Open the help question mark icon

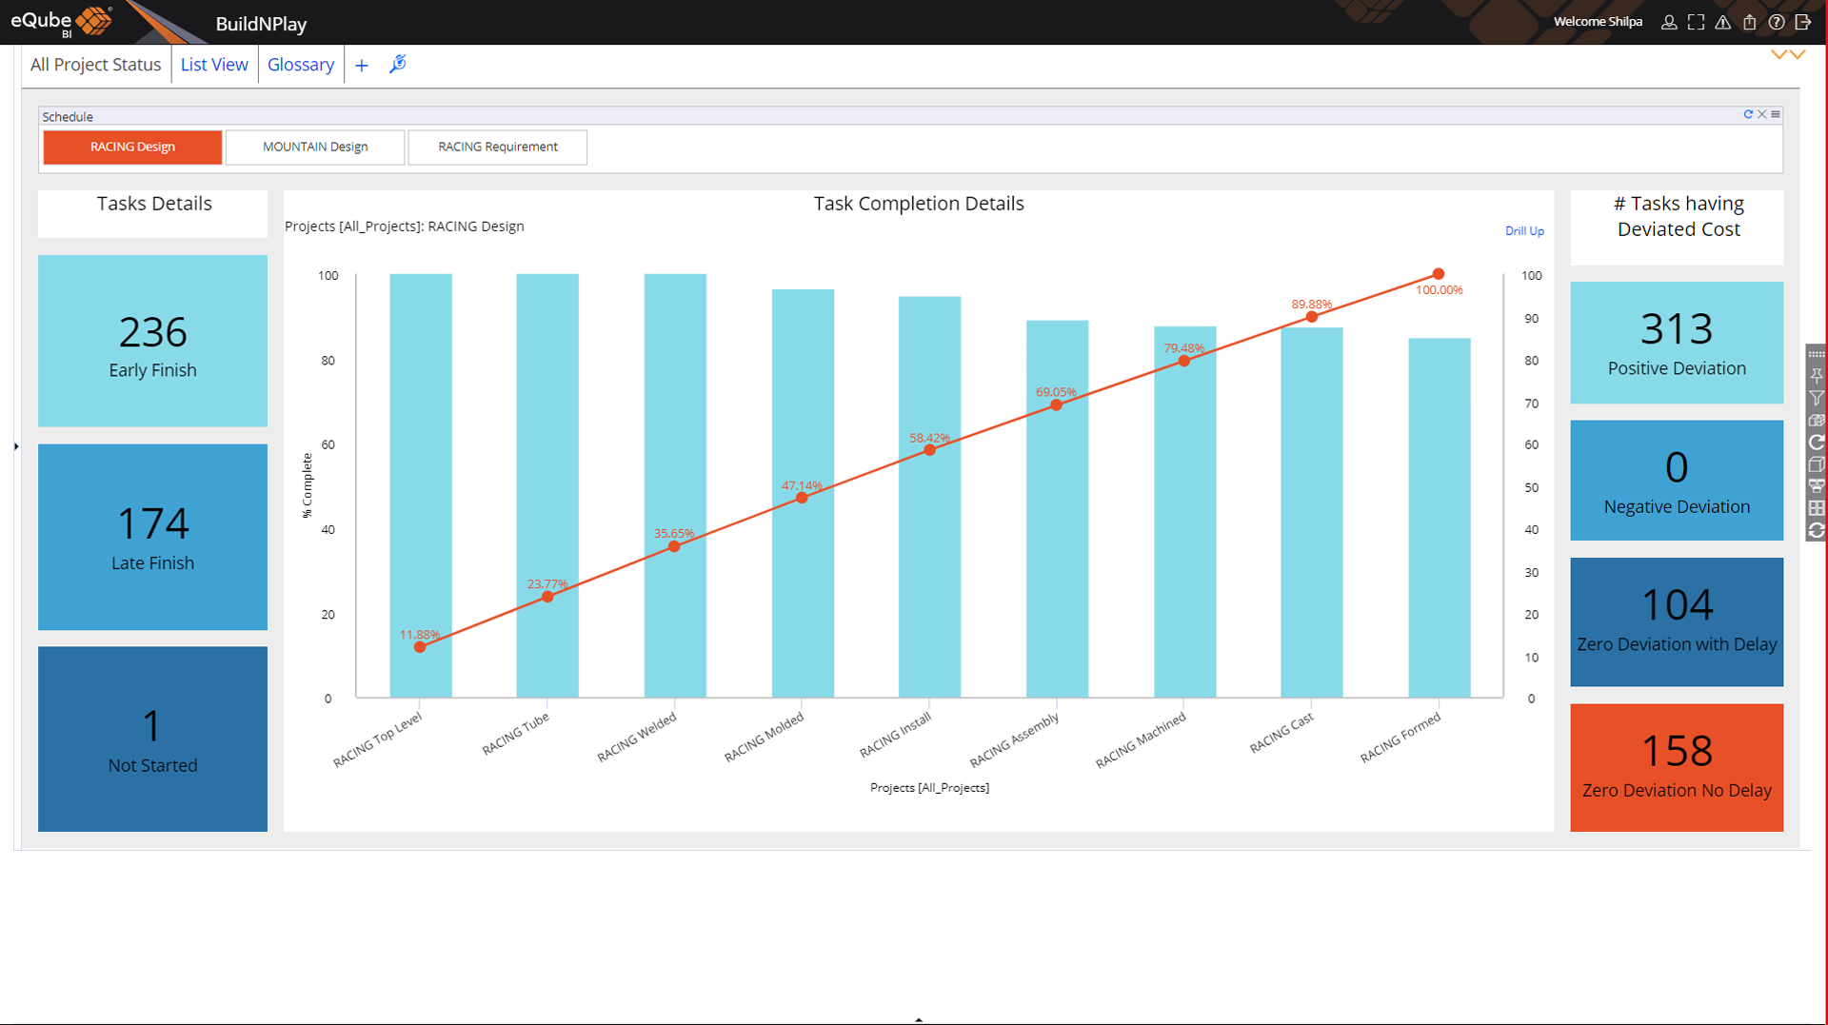pyautogui.click(x=1777, y=22)
